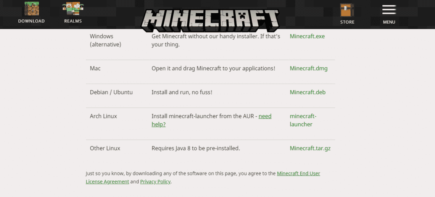The height and width of the screenshot is (197, 435).
Task: Click the Minecraft logo in header
Action: point(210,21)
